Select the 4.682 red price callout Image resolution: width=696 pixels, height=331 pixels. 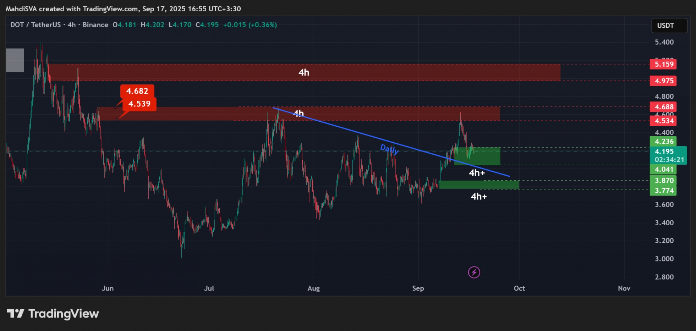(137, 91)
